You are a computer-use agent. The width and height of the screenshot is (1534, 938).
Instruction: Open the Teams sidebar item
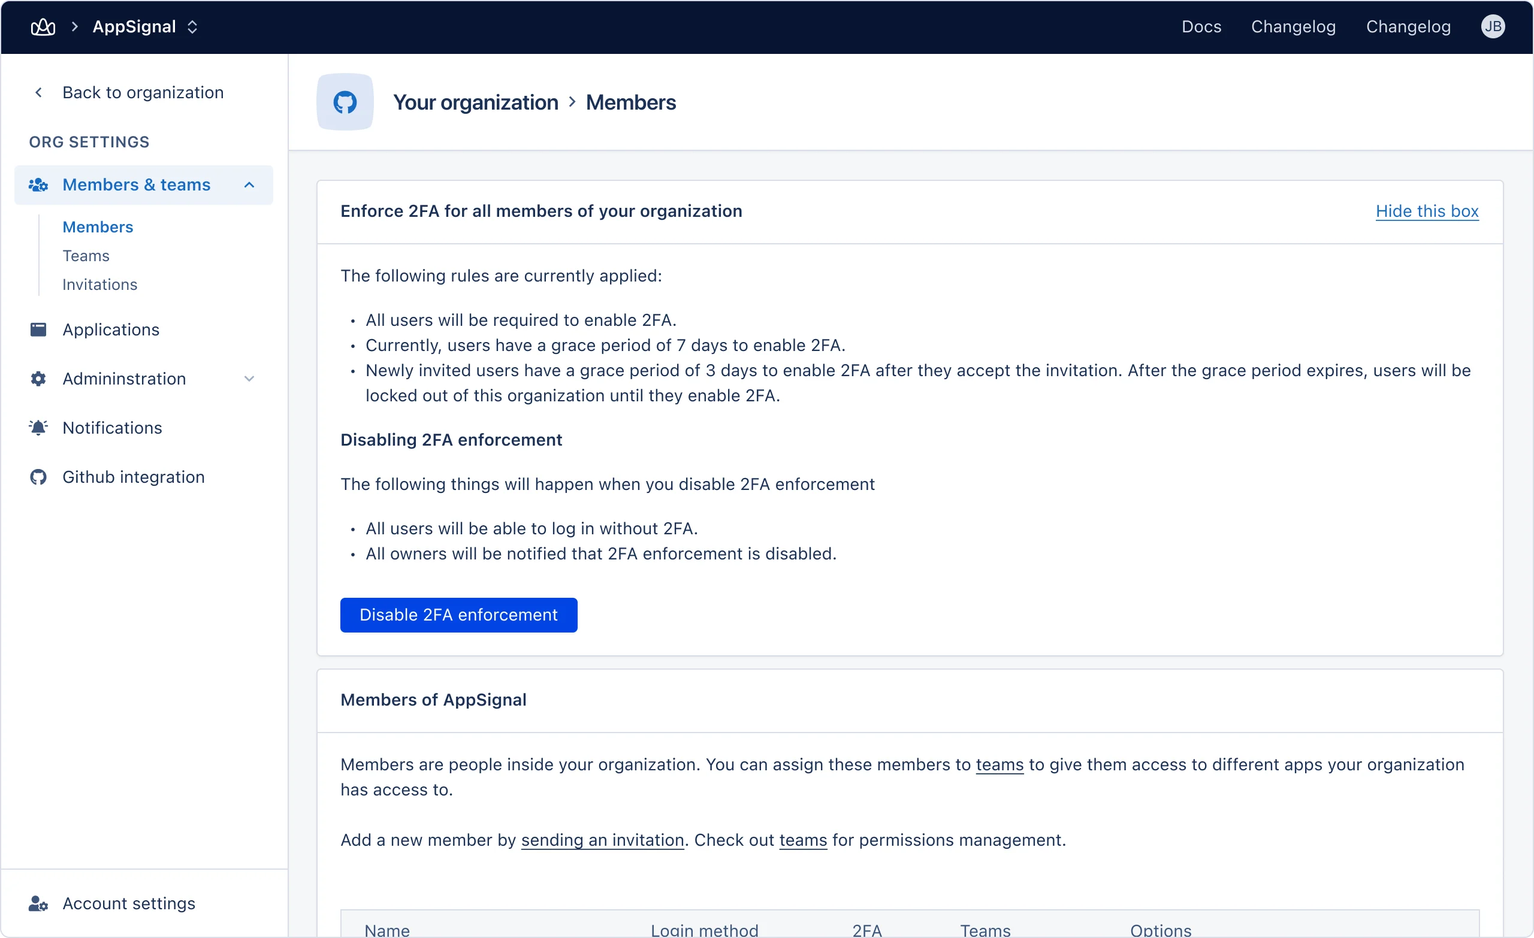click(x=86, y=256)
